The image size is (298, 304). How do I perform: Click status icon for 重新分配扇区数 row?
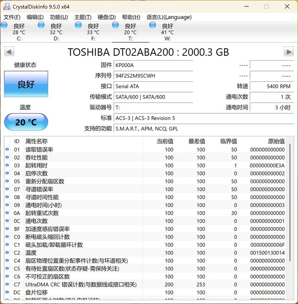coord(6,181)
